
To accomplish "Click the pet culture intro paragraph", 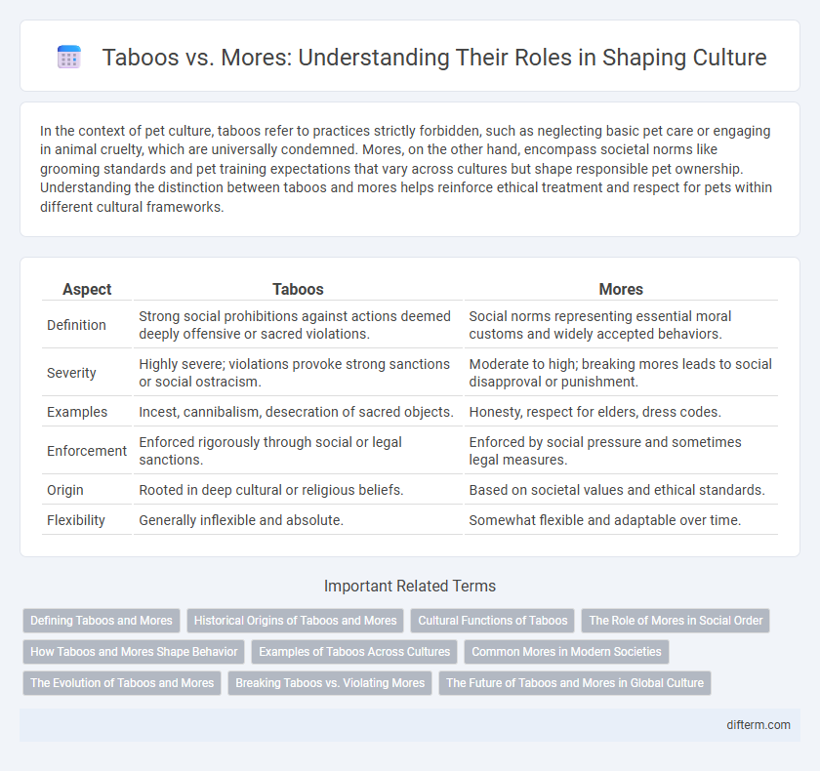I will coord(406,169).
